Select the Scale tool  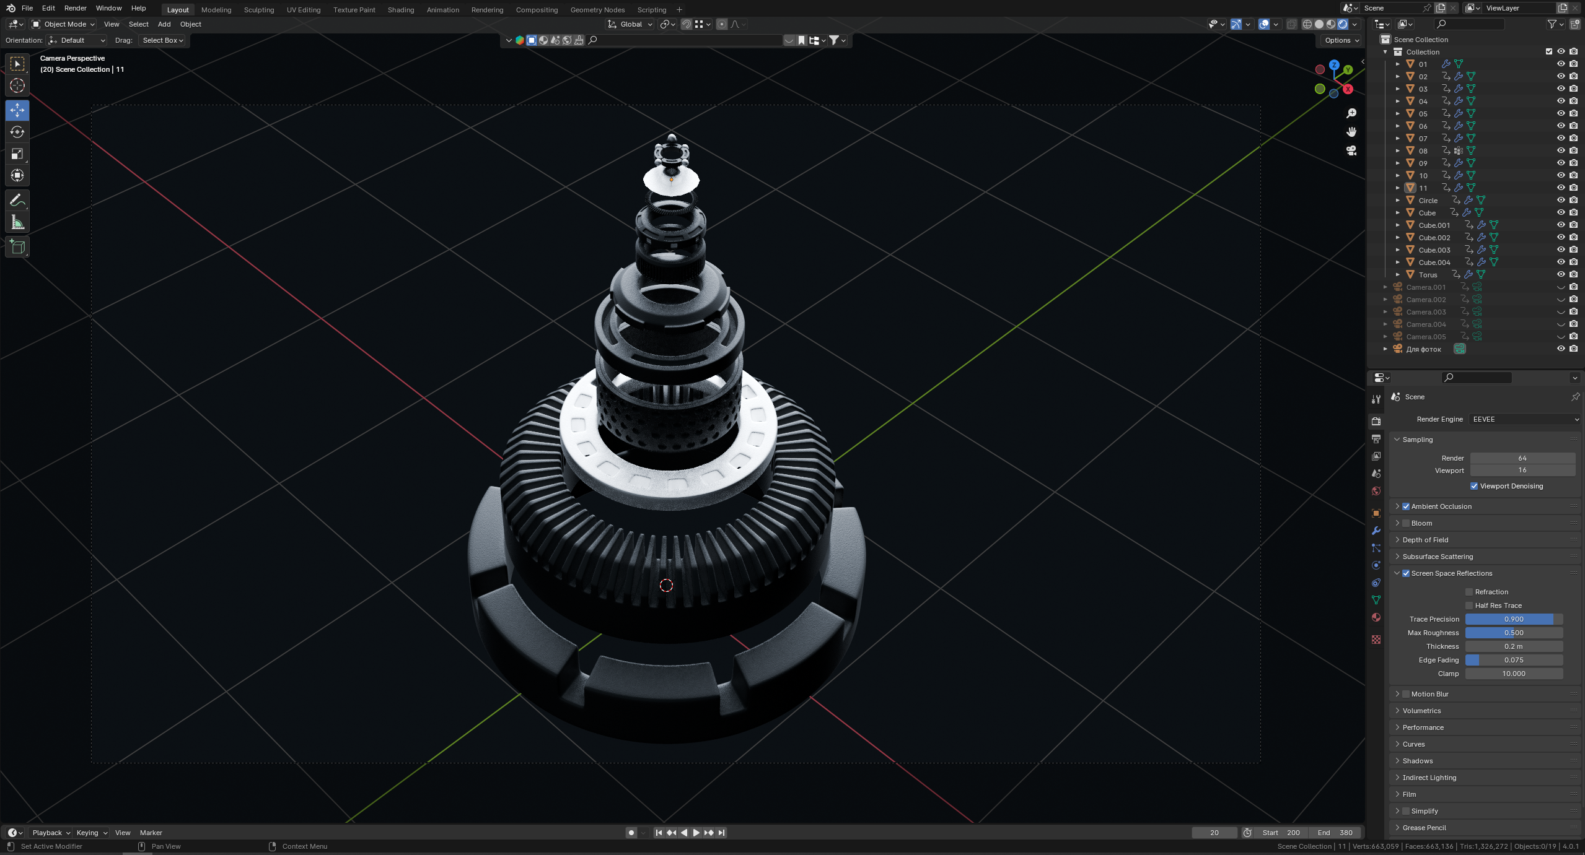tap(17, 154)
